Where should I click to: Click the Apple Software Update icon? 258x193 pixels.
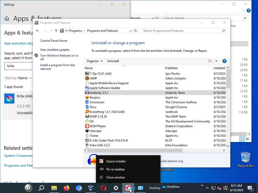87,88
